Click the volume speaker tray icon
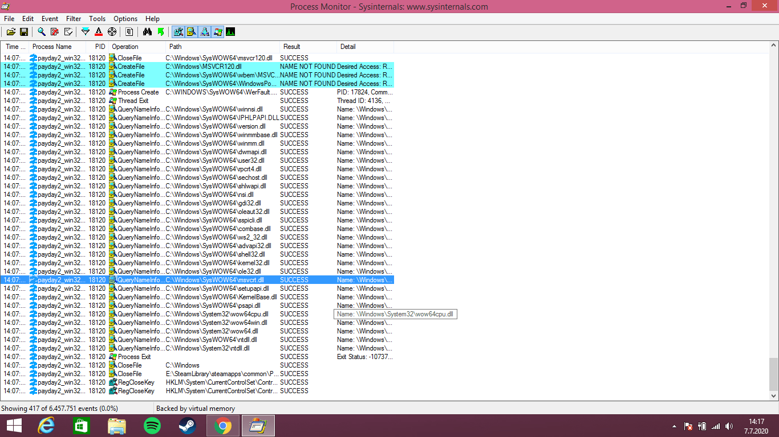 coord(729,426)
